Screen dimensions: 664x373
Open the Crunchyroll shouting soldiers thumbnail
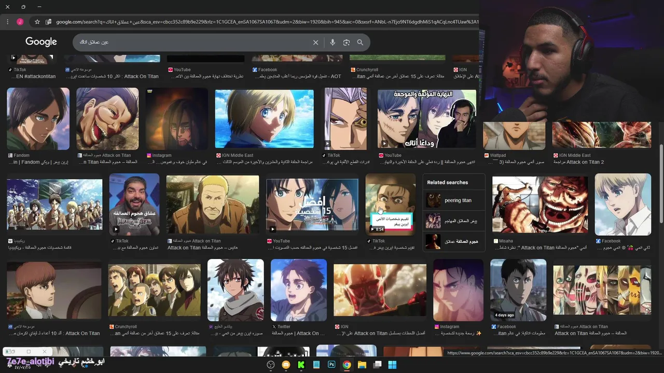click(154, 290)
